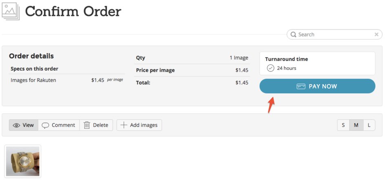Select medium thumbnail size M
The height and width of the screenshot is (181, 386).
[356, 125]
